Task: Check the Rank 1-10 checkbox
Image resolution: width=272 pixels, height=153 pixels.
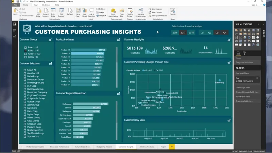Action: click(26, 47)
